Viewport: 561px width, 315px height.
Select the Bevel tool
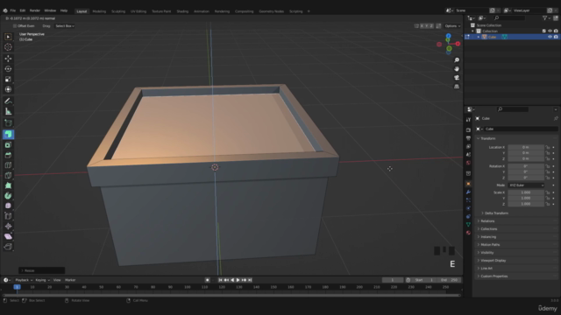tap(8, 155)
